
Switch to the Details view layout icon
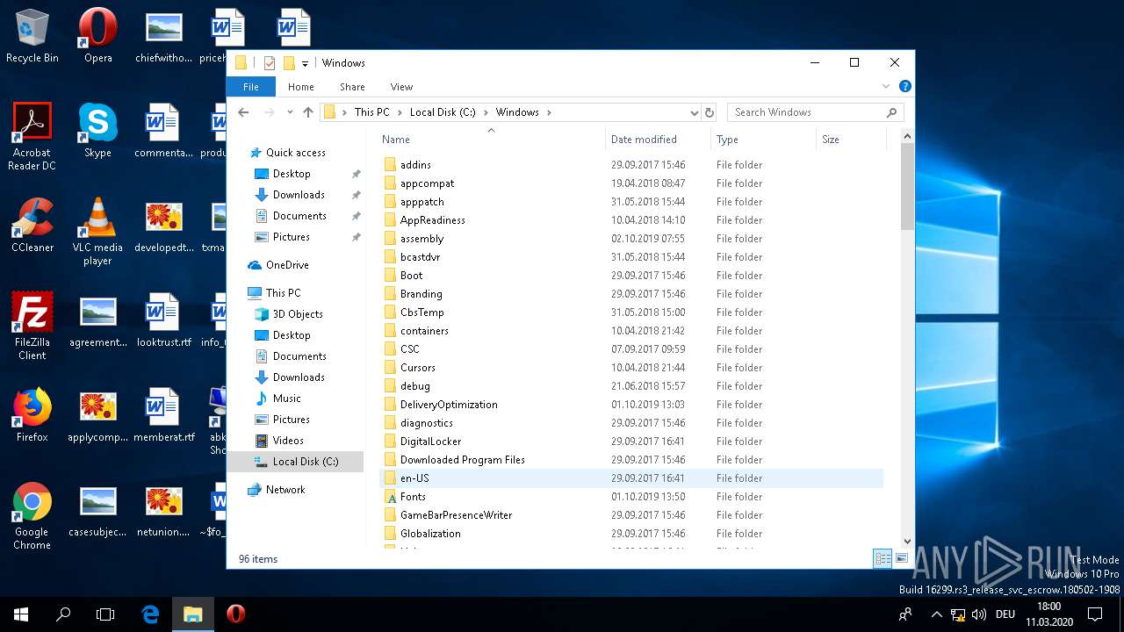(883, 558)
